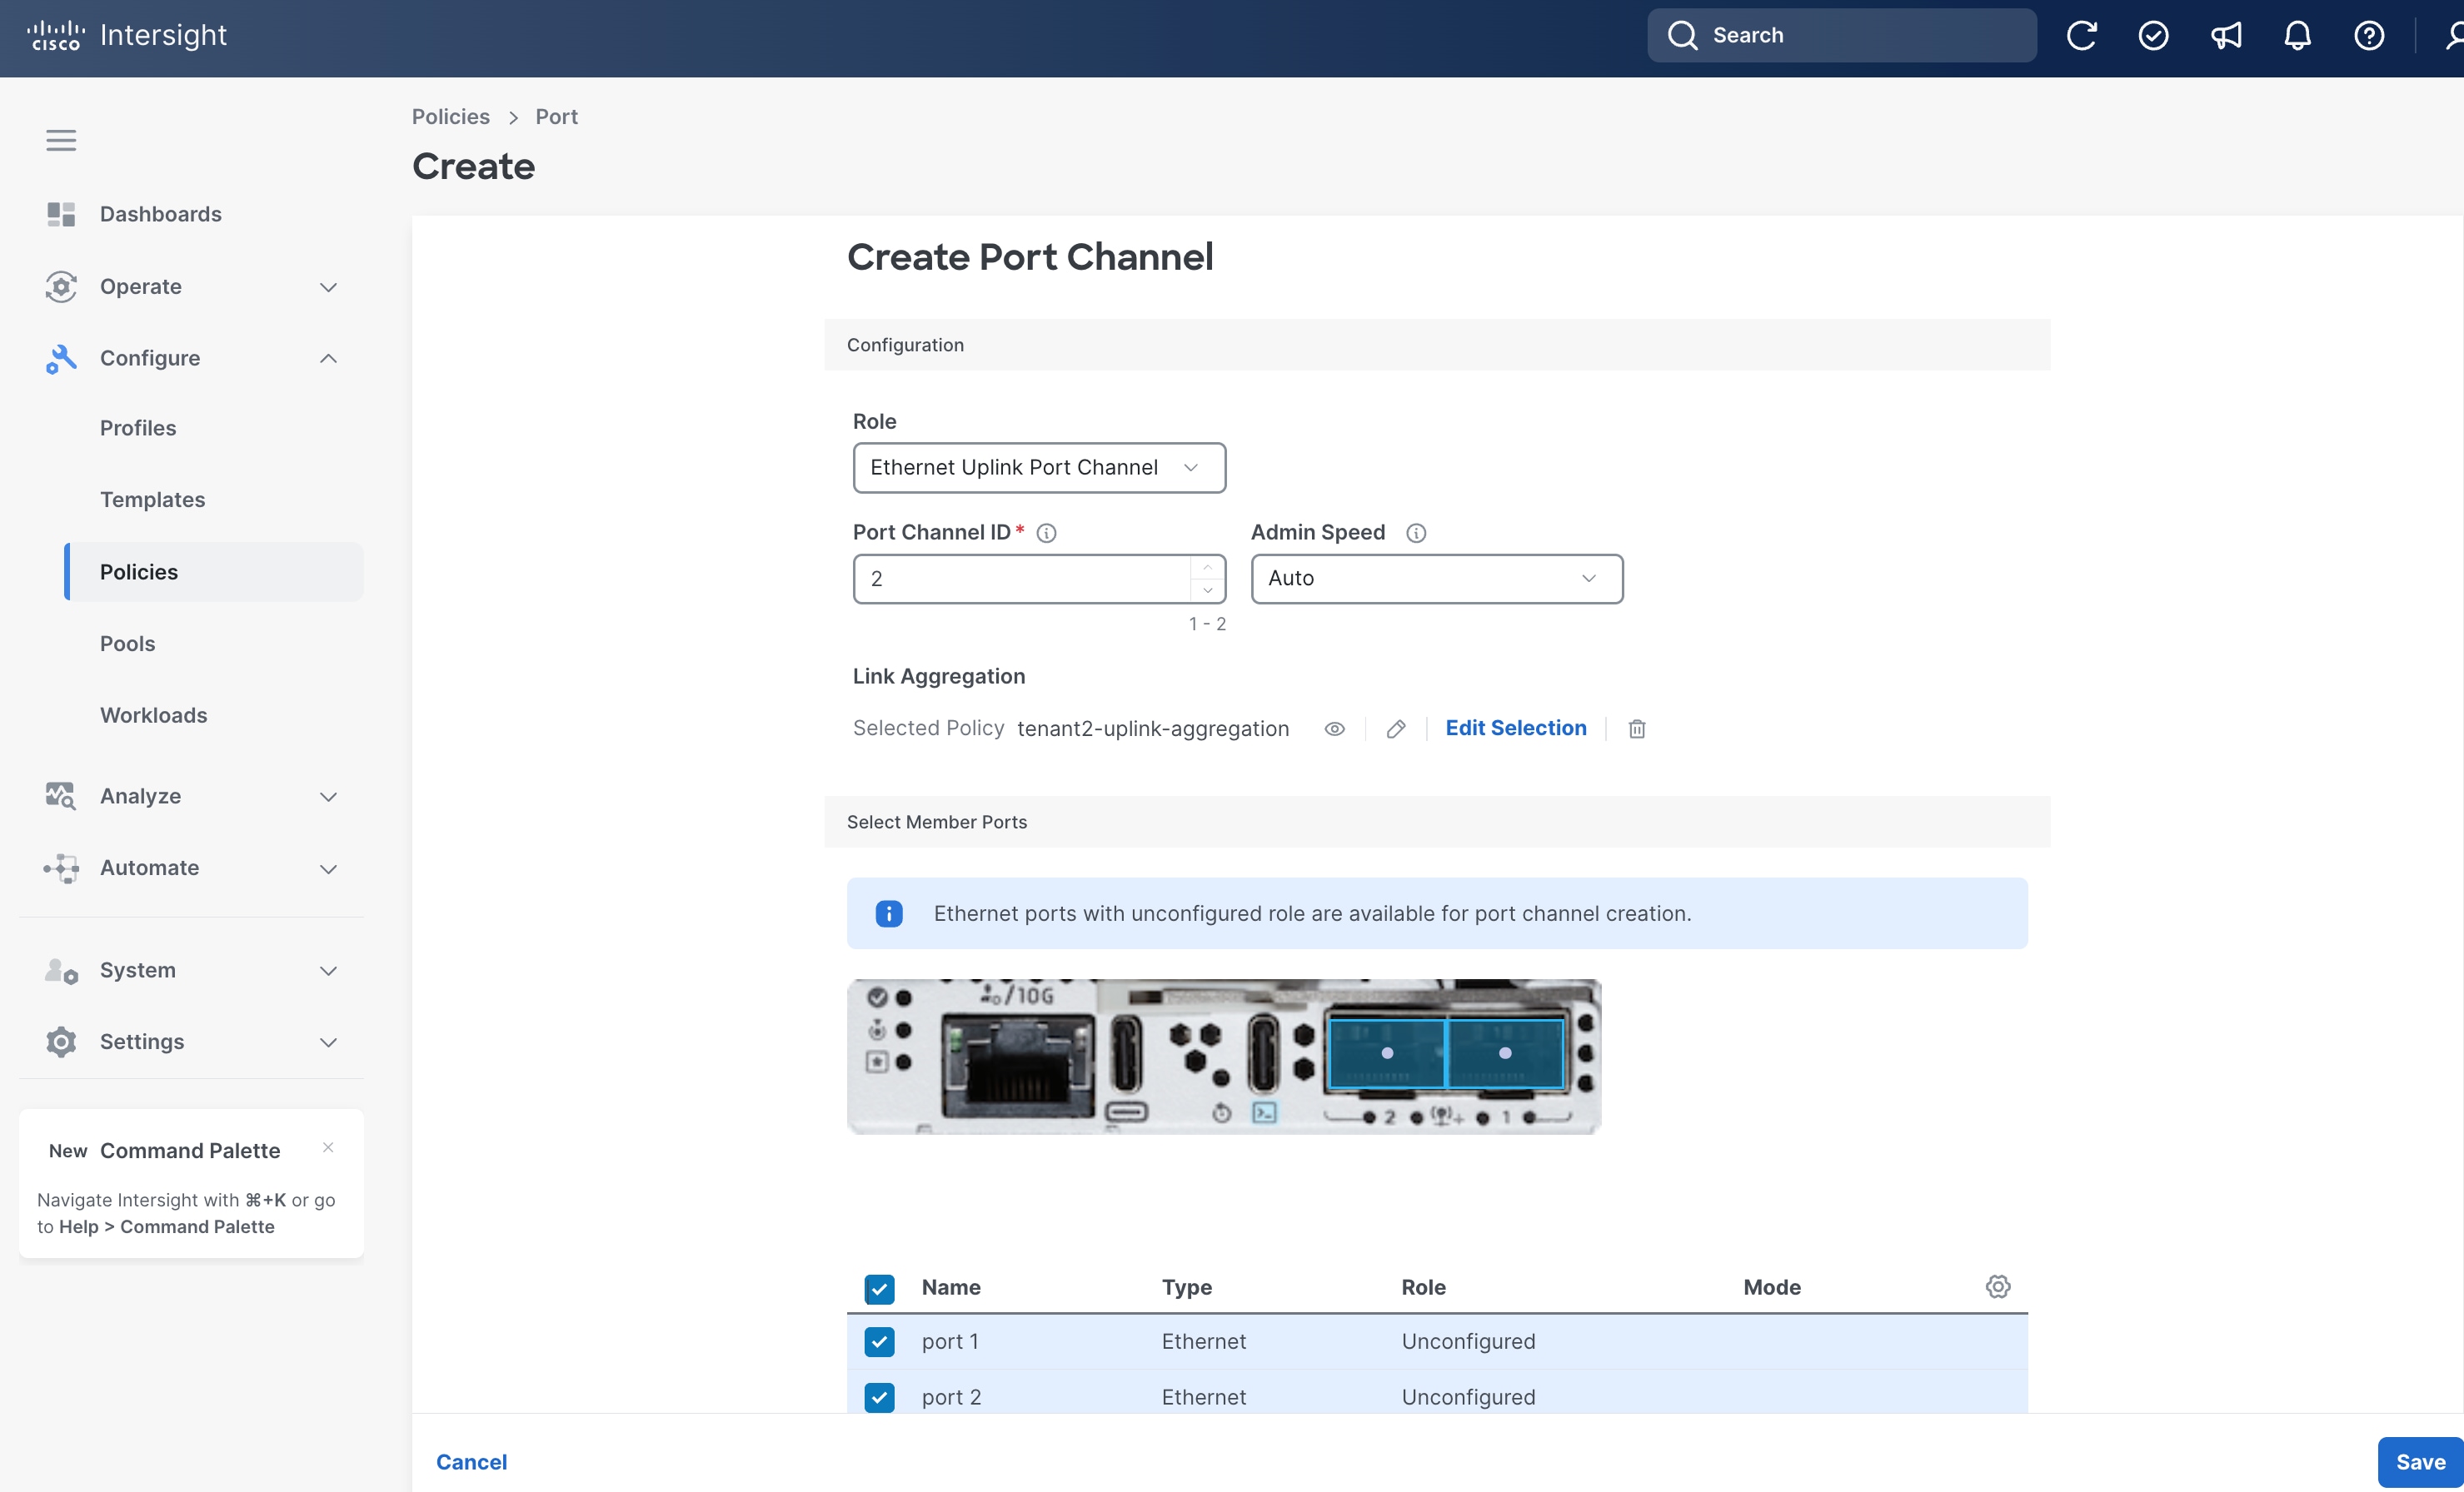Decrement the Port Channel ID stepper down
This screenshot has height=1492, width=2464.
tap(1207, 590)
